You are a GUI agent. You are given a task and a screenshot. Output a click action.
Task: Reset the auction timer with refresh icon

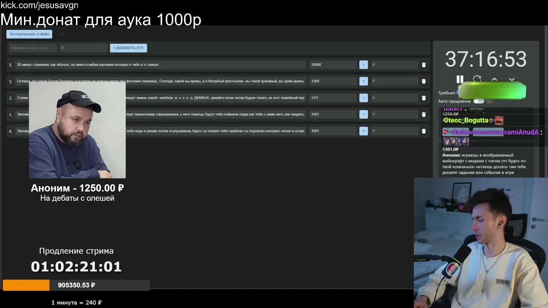pos(477,79)
